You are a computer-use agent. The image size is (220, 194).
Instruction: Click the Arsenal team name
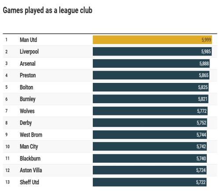click(28, 63)
